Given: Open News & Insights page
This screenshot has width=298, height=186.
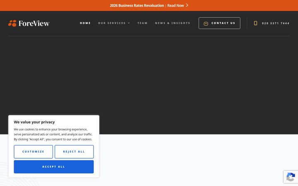Looking at the screenshot, I should [172, 23].
